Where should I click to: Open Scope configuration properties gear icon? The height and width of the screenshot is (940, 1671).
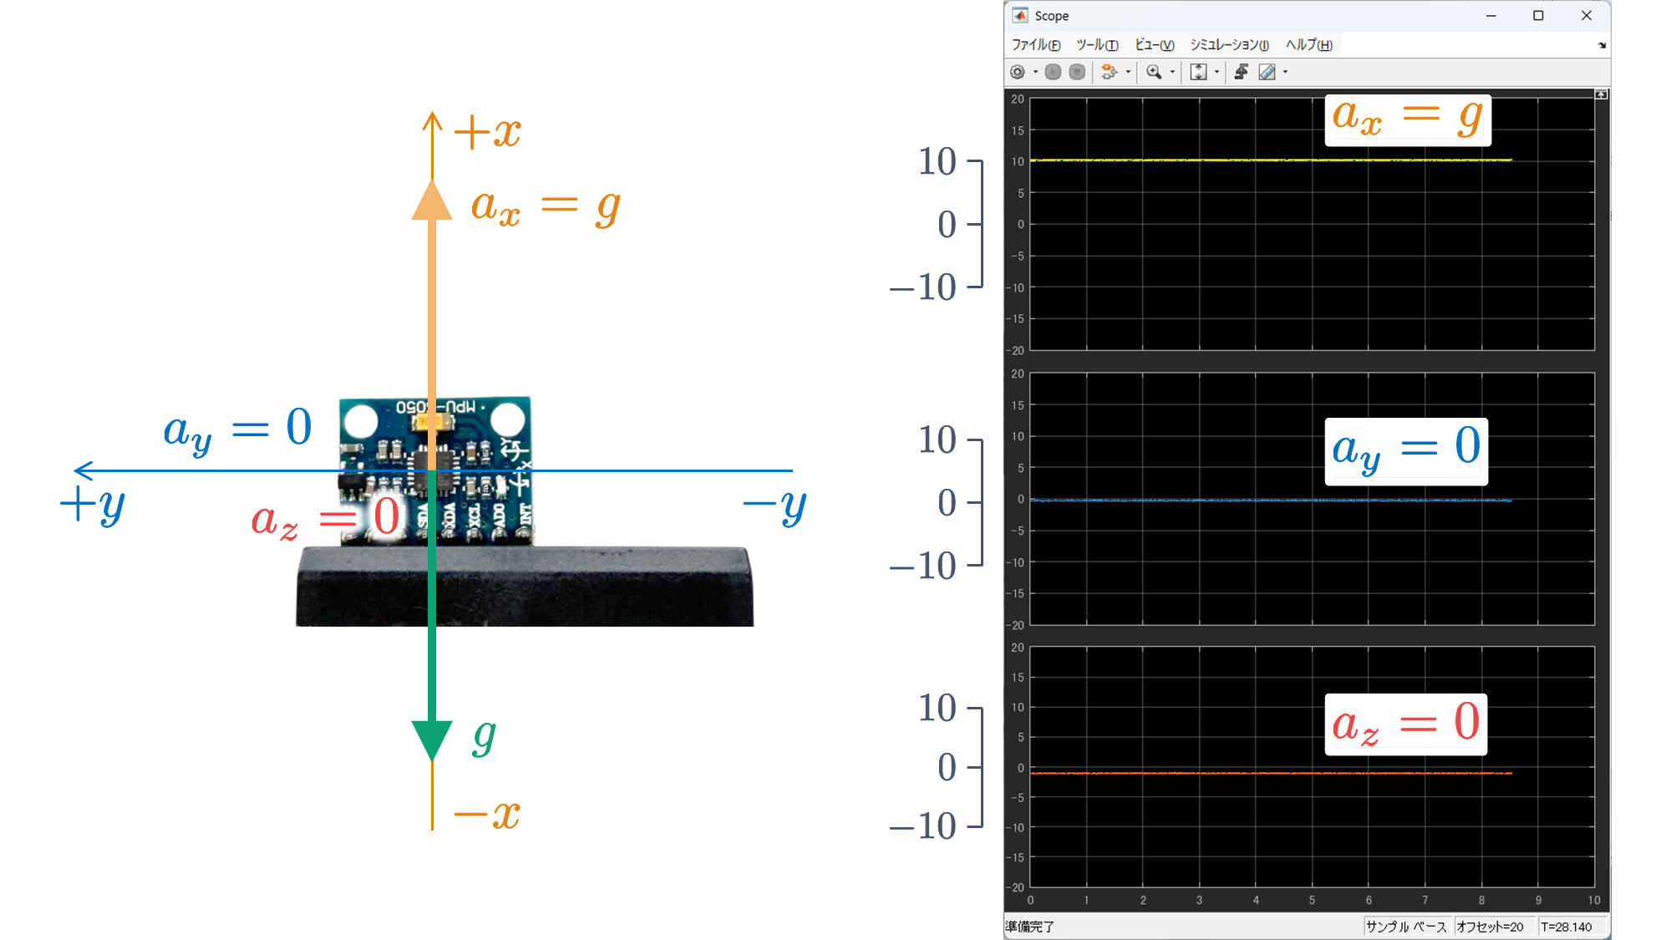(x=1017, y=72)
